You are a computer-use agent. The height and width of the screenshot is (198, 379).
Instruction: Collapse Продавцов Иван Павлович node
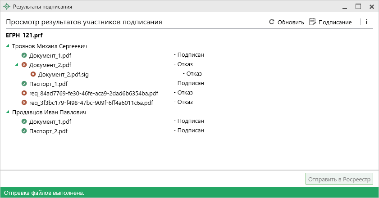point(8,112)
